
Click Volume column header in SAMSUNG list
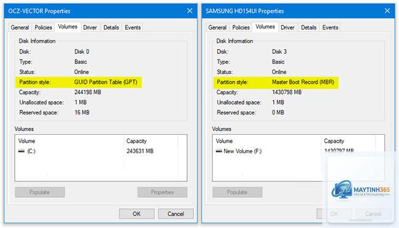tap(266, 141)
